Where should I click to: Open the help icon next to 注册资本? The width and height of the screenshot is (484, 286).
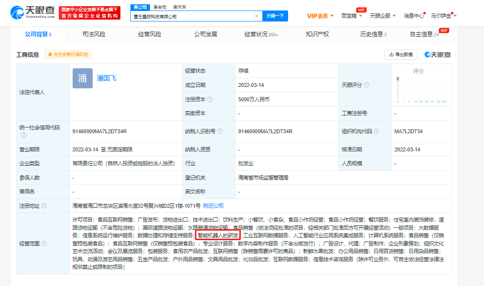(x=210, y=99)
